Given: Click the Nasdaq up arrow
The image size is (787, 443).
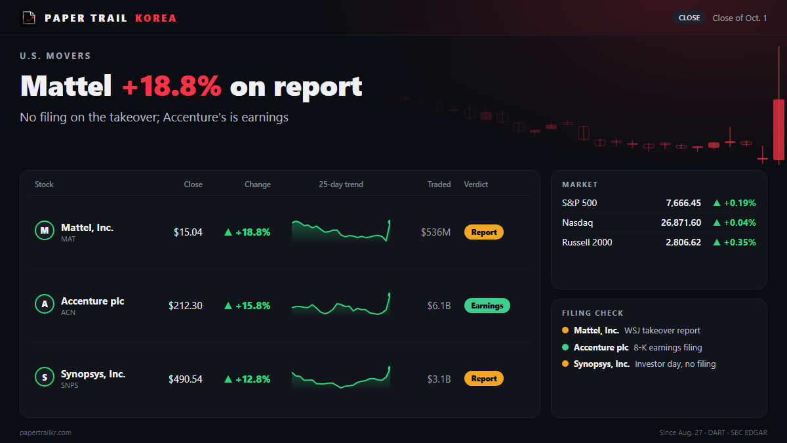Looking at the screenshot, I should coord(717,222).
